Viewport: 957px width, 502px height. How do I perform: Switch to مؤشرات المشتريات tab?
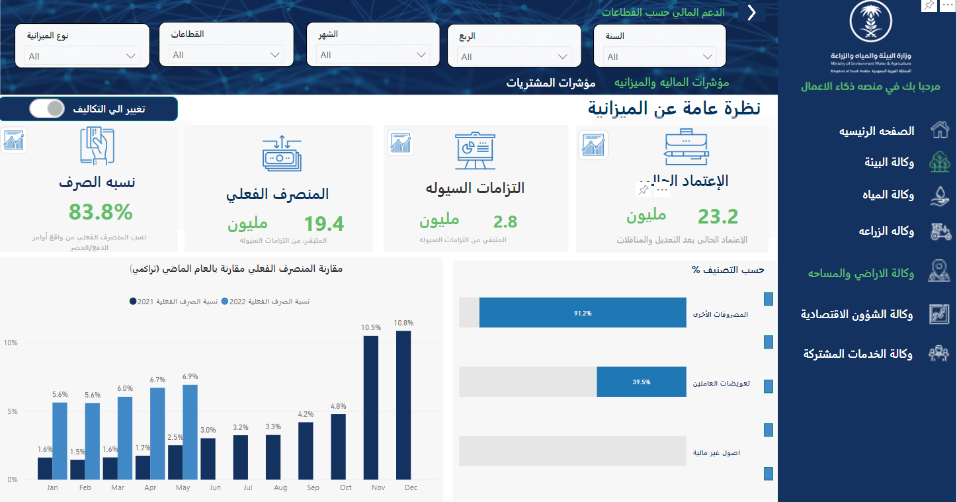[551, 83]
